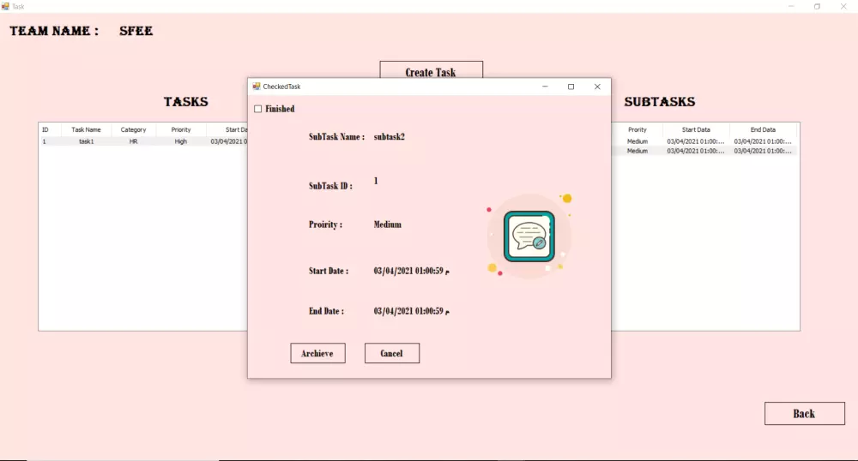Click the chat note illustration icon
The width and height of the screenshot is (858, 461).
529,236
